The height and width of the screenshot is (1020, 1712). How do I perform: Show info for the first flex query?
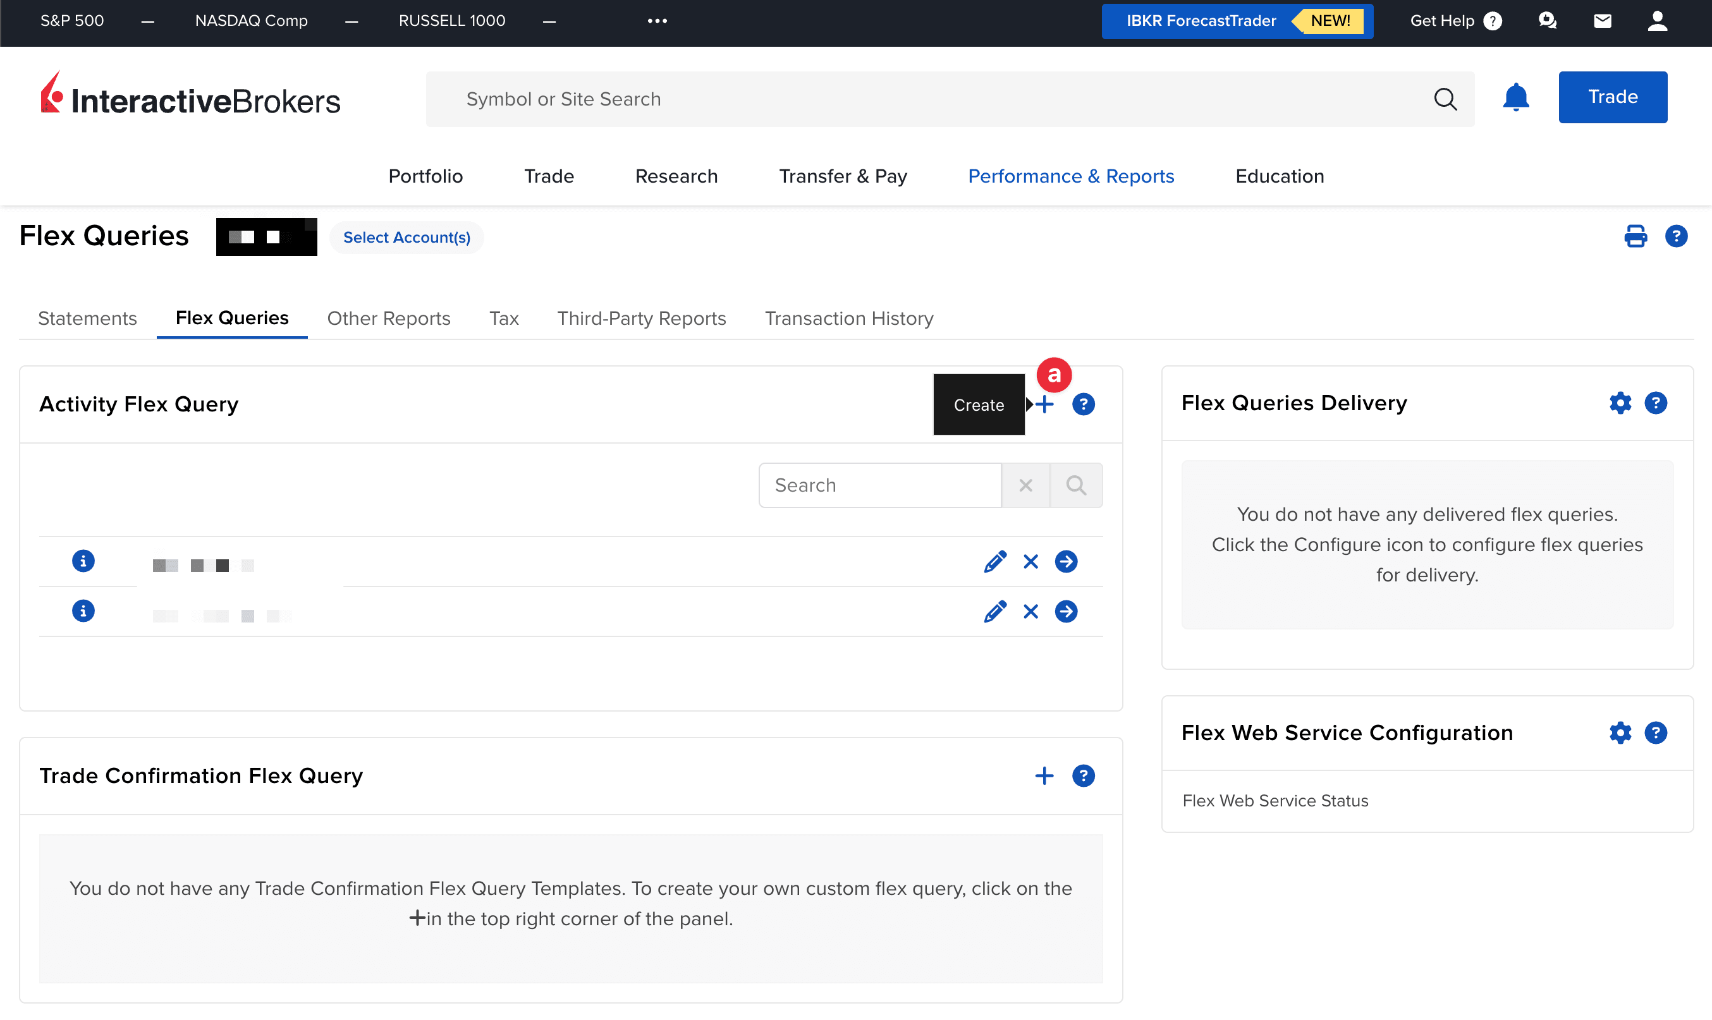pos(83,561)
